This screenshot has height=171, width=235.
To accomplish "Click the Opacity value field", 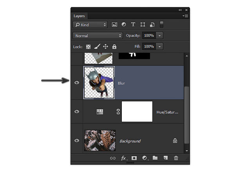I will [149, 36].
